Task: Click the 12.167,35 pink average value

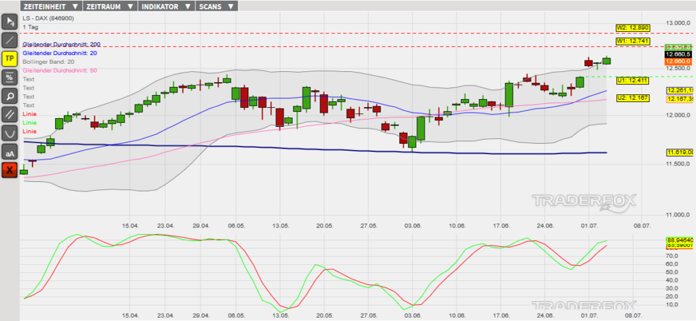Action: point(680,99)
